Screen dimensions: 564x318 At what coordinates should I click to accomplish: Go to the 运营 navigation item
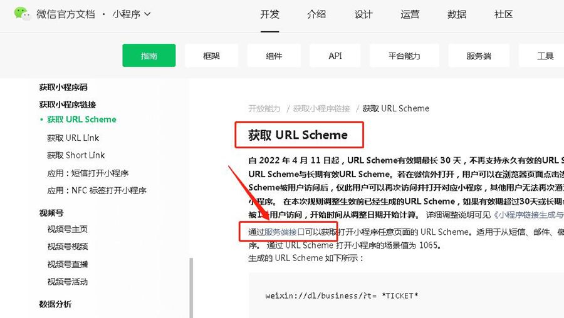pos(410,14)
